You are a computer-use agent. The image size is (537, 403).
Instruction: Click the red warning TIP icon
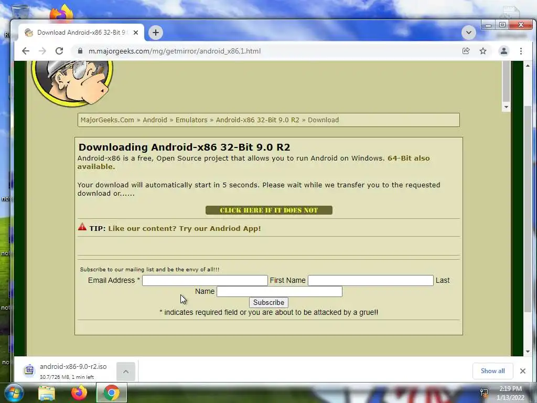click(x=82, y=227)
